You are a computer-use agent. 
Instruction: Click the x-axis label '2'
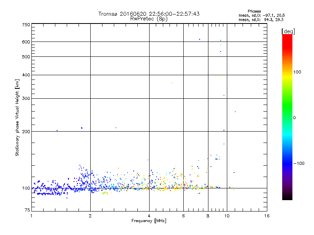point(90,216)
